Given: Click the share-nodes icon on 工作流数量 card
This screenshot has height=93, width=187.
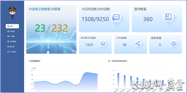Looking at the screenshot, I should click(138, 44).
